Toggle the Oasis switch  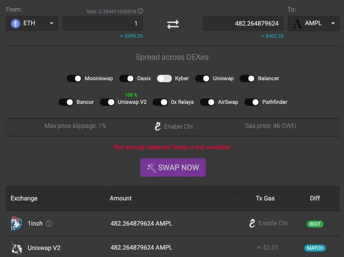pos(127,79)
